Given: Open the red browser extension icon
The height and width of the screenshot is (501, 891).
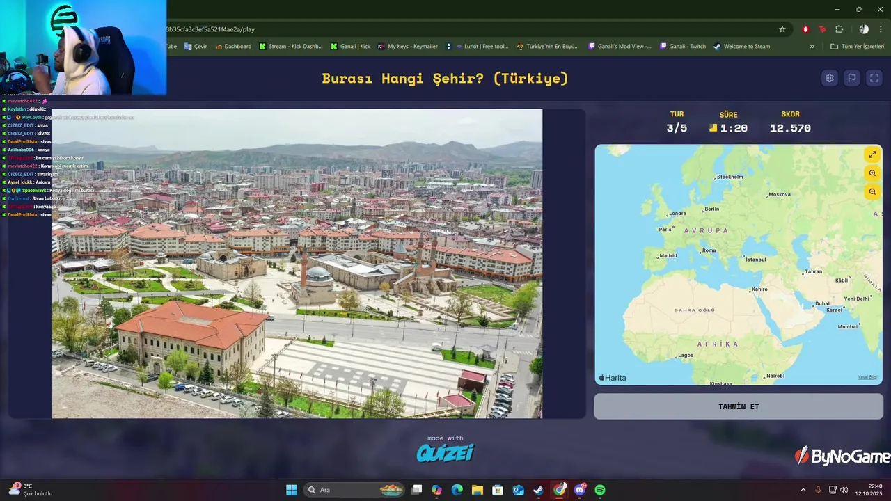Looking at the screenshot, I should click(x=805, y=29).
